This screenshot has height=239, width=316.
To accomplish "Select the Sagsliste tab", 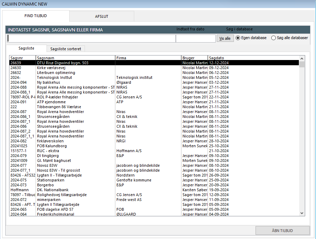I will [27, 48].
